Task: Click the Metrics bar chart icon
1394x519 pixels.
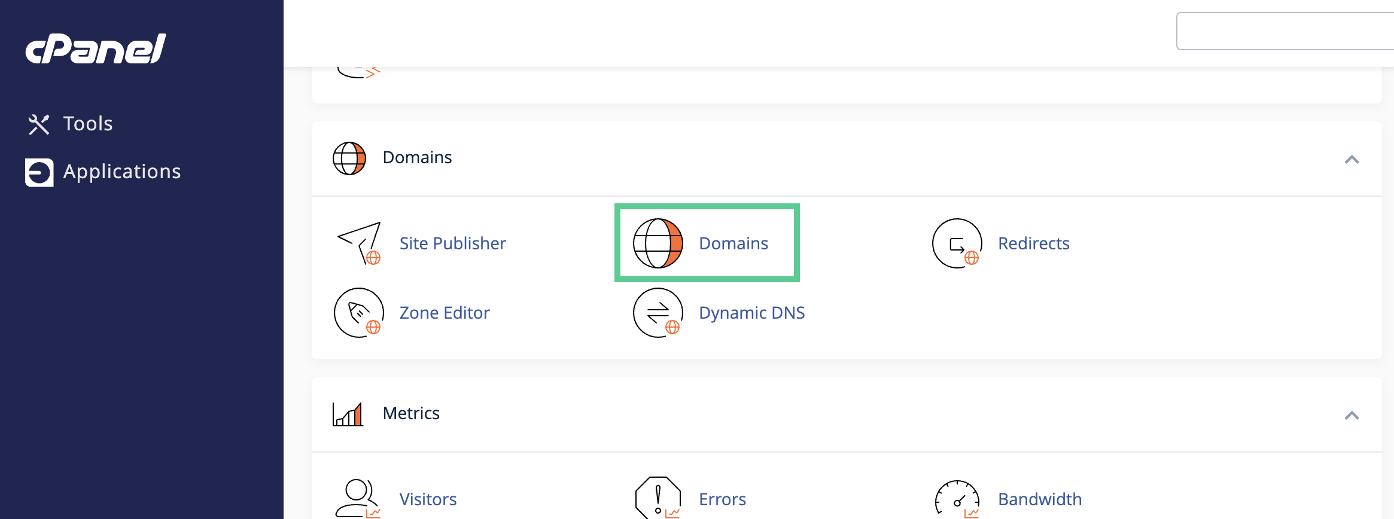Action: 348,414
